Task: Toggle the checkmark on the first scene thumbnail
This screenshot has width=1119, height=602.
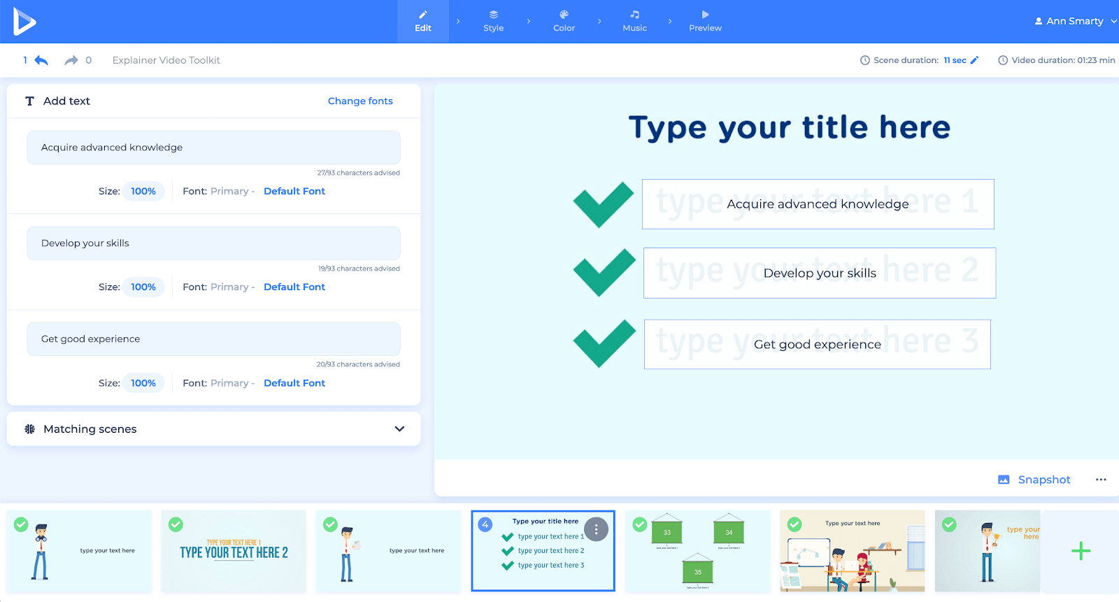Action: 22,524
